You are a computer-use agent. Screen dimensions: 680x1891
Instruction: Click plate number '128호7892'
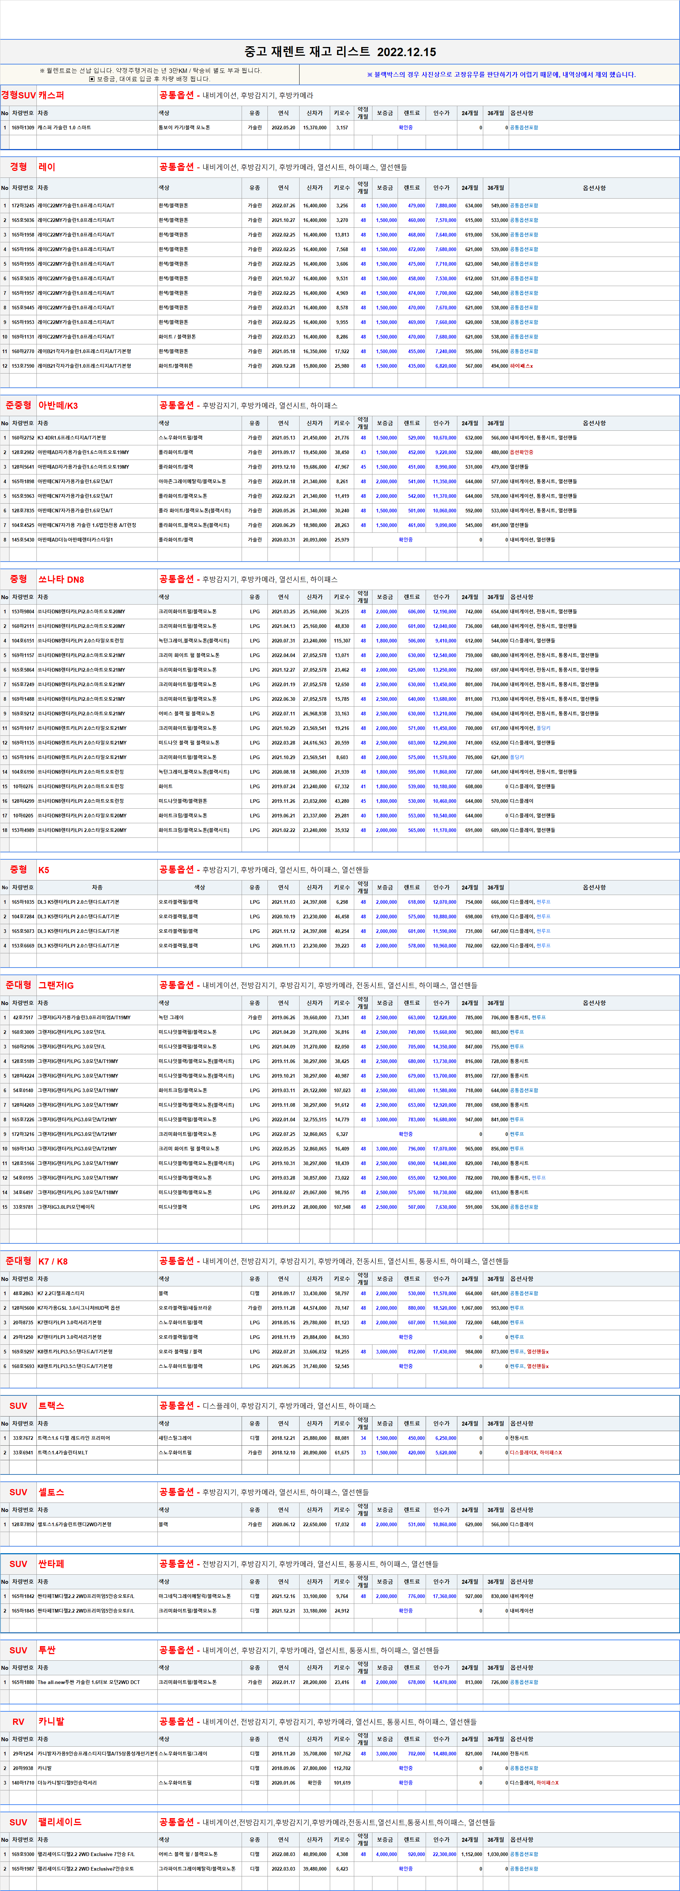click(x=23, y=1524)
